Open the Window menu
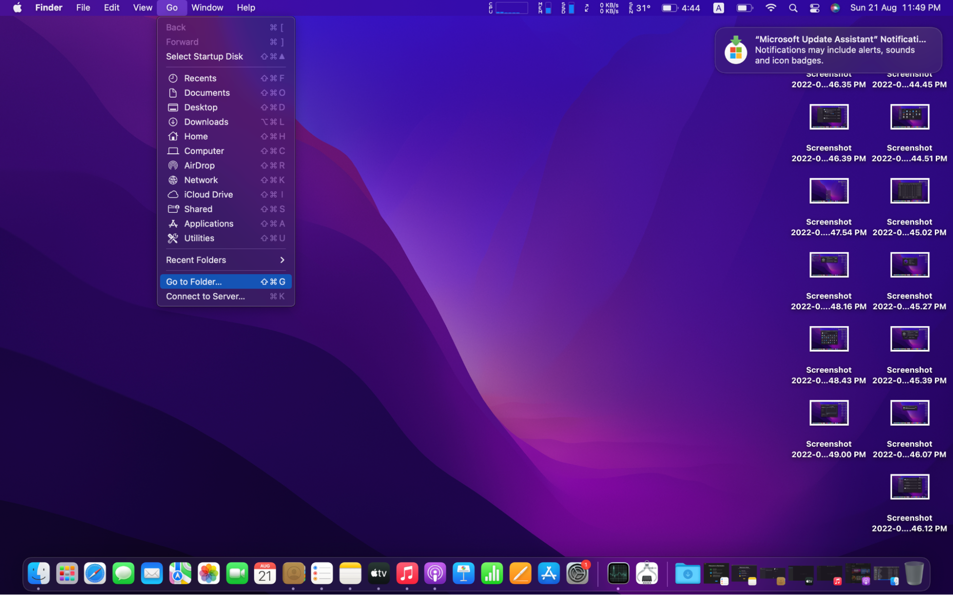Viewport: 953px width, 595px height. [x=207, y=8]
